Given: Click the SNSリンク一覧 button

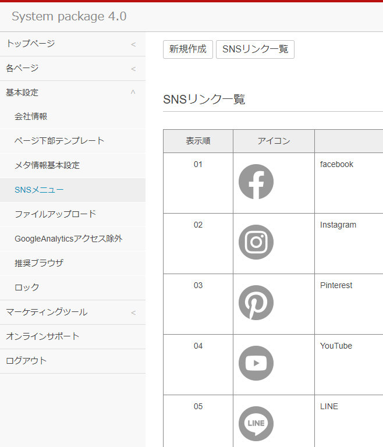Looking at the screenshot, I should pos(256,49).
